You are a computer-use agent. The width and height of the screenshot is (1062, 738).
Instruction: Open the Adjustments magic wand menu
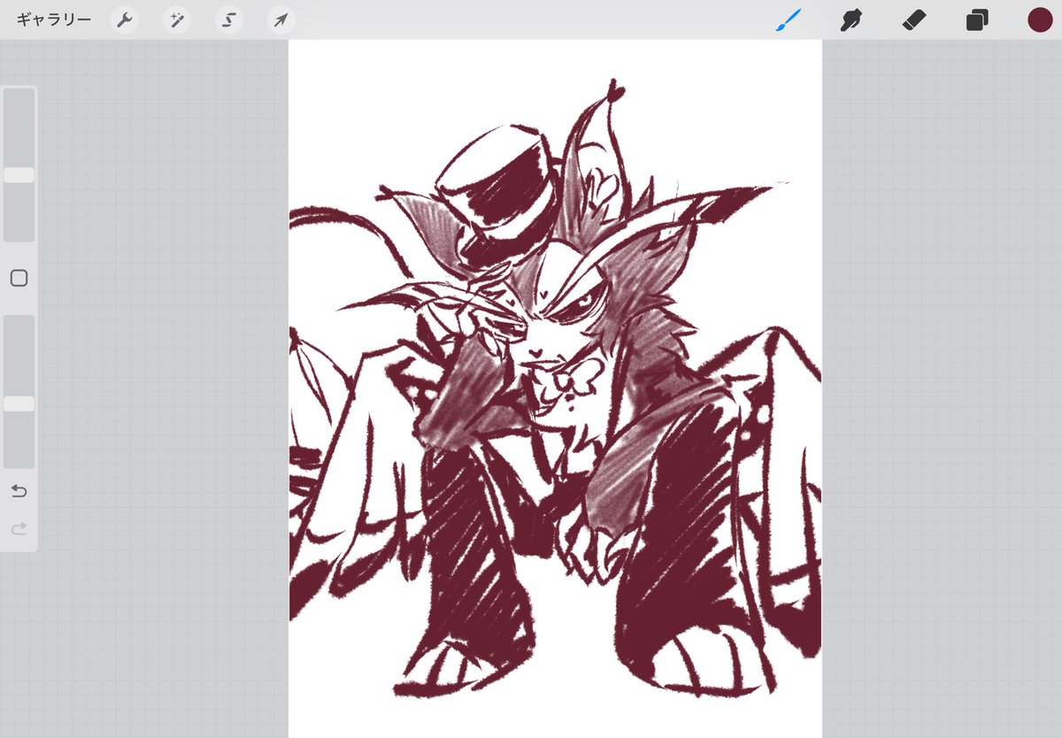[177, 19]
